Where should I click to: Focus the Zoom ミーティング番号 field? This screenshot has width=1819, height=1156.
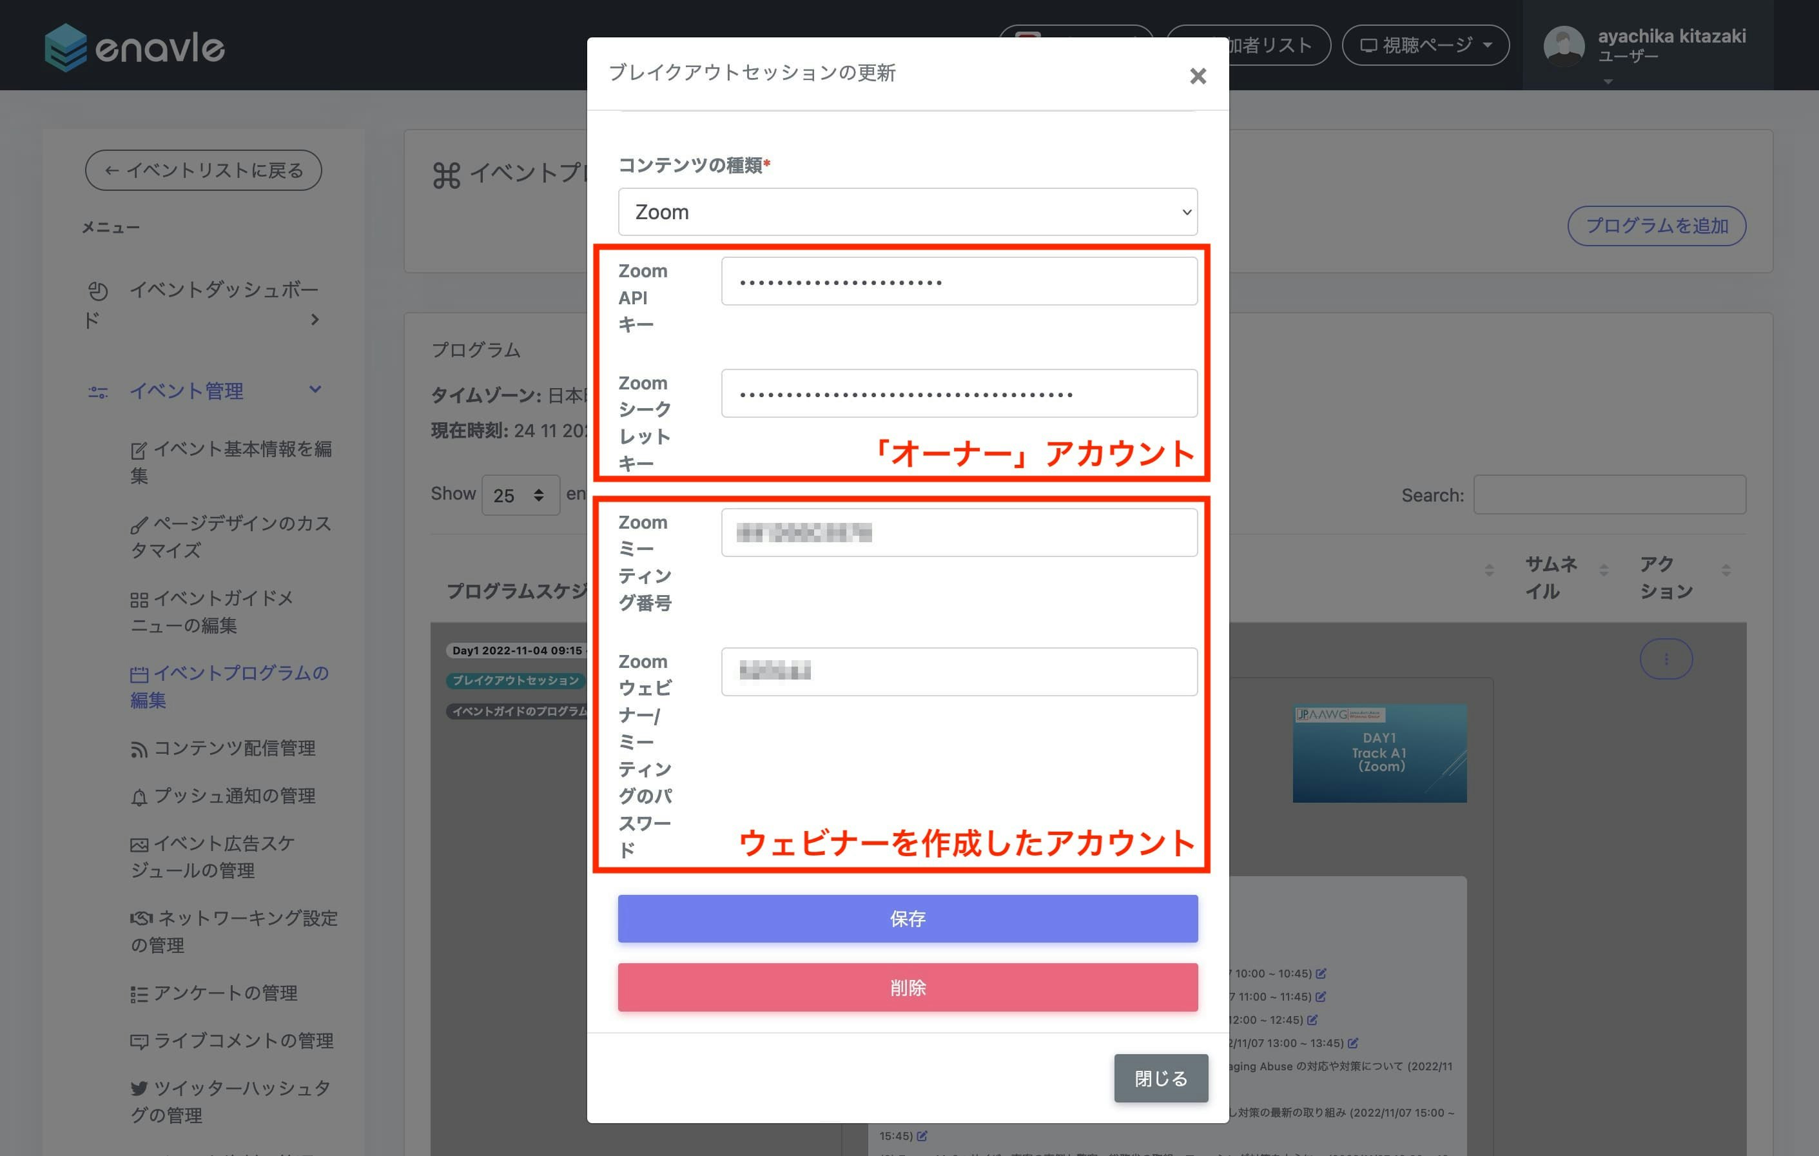coord(958,533)
